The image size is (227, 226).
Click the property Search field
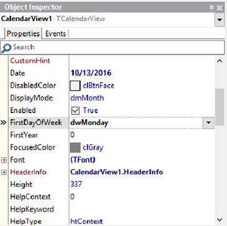click(x=112, y=47)
